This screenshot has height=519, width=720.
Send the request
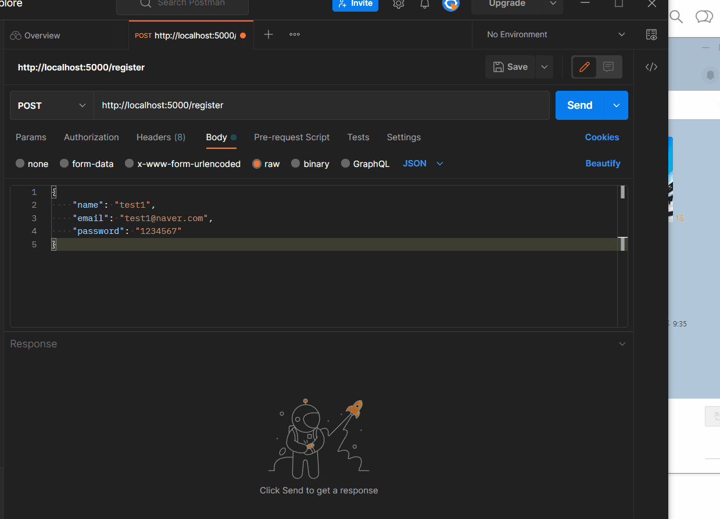tap(580, 105)
